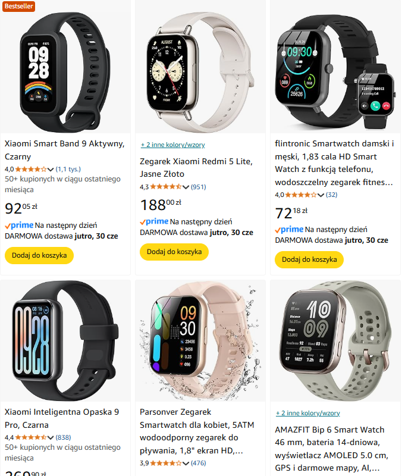Add Redmi 5 Lite watch to cart
The width and height of the screenshot is (402, 476).
click(x=174, y=252)
